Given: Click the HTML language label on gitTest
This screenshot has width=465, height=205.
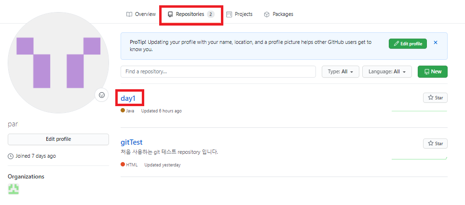Looking at the screenshot, I should (x=129, y=164).
